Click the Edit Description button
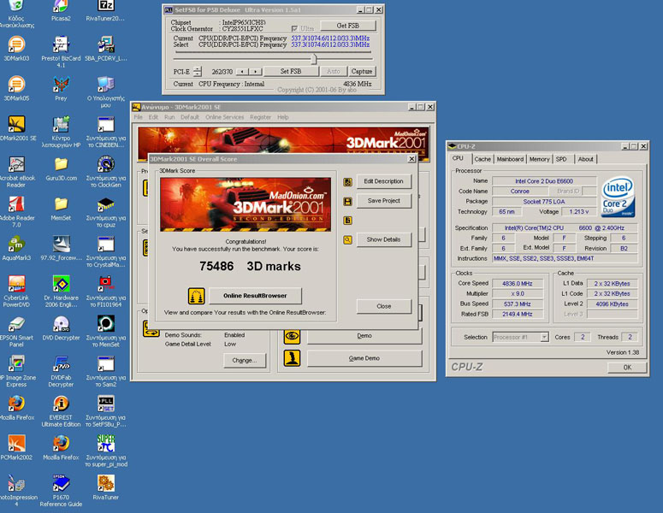663x513 pixels. tap(383, 182)
